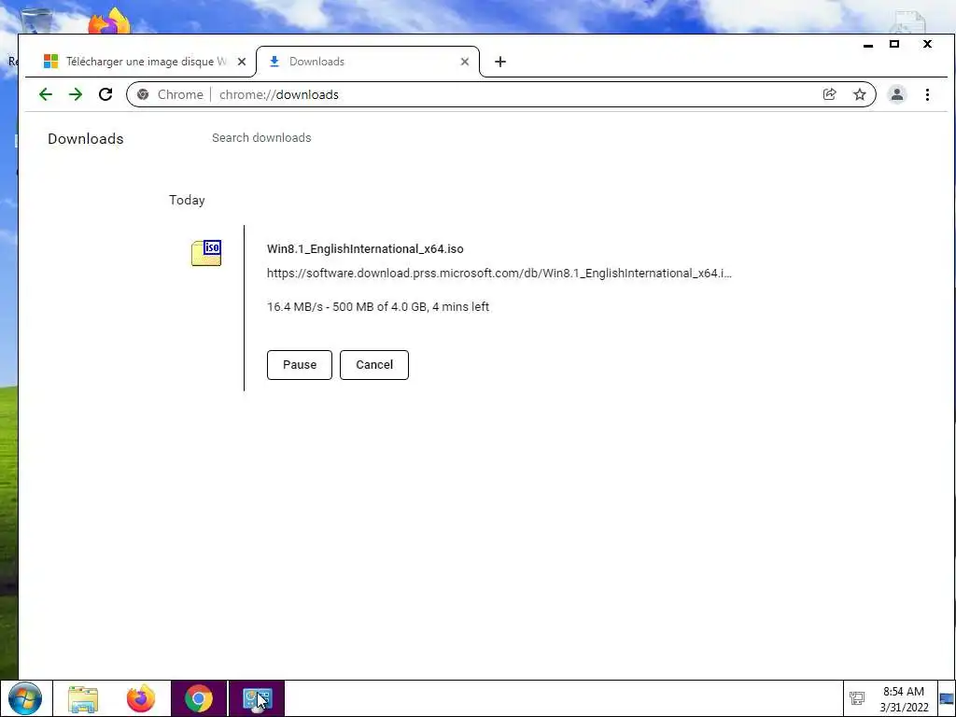Minimize the Chrome window
The height and width of the screenshot is (717, 956).
pyautogui.click(x=868, y=45)
